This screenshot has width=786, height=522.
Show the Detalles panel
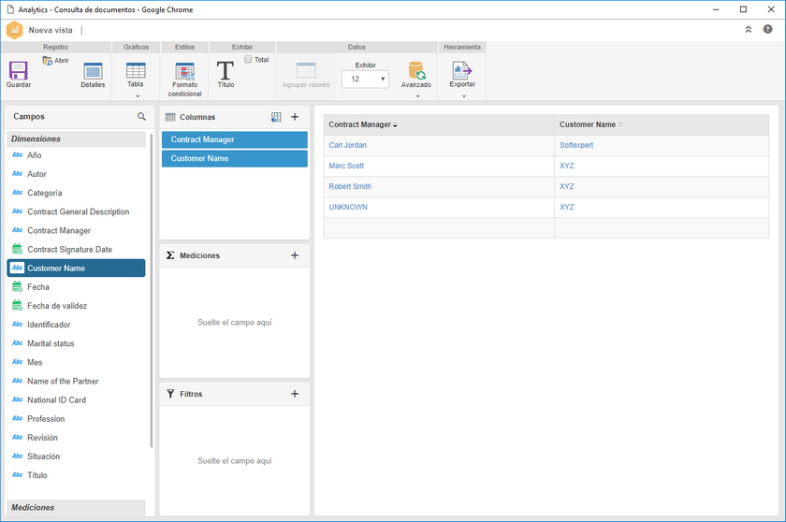pos(93,75)
